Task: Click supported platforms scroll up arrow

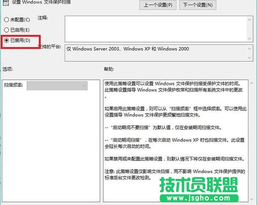Action: click(249, 49)
